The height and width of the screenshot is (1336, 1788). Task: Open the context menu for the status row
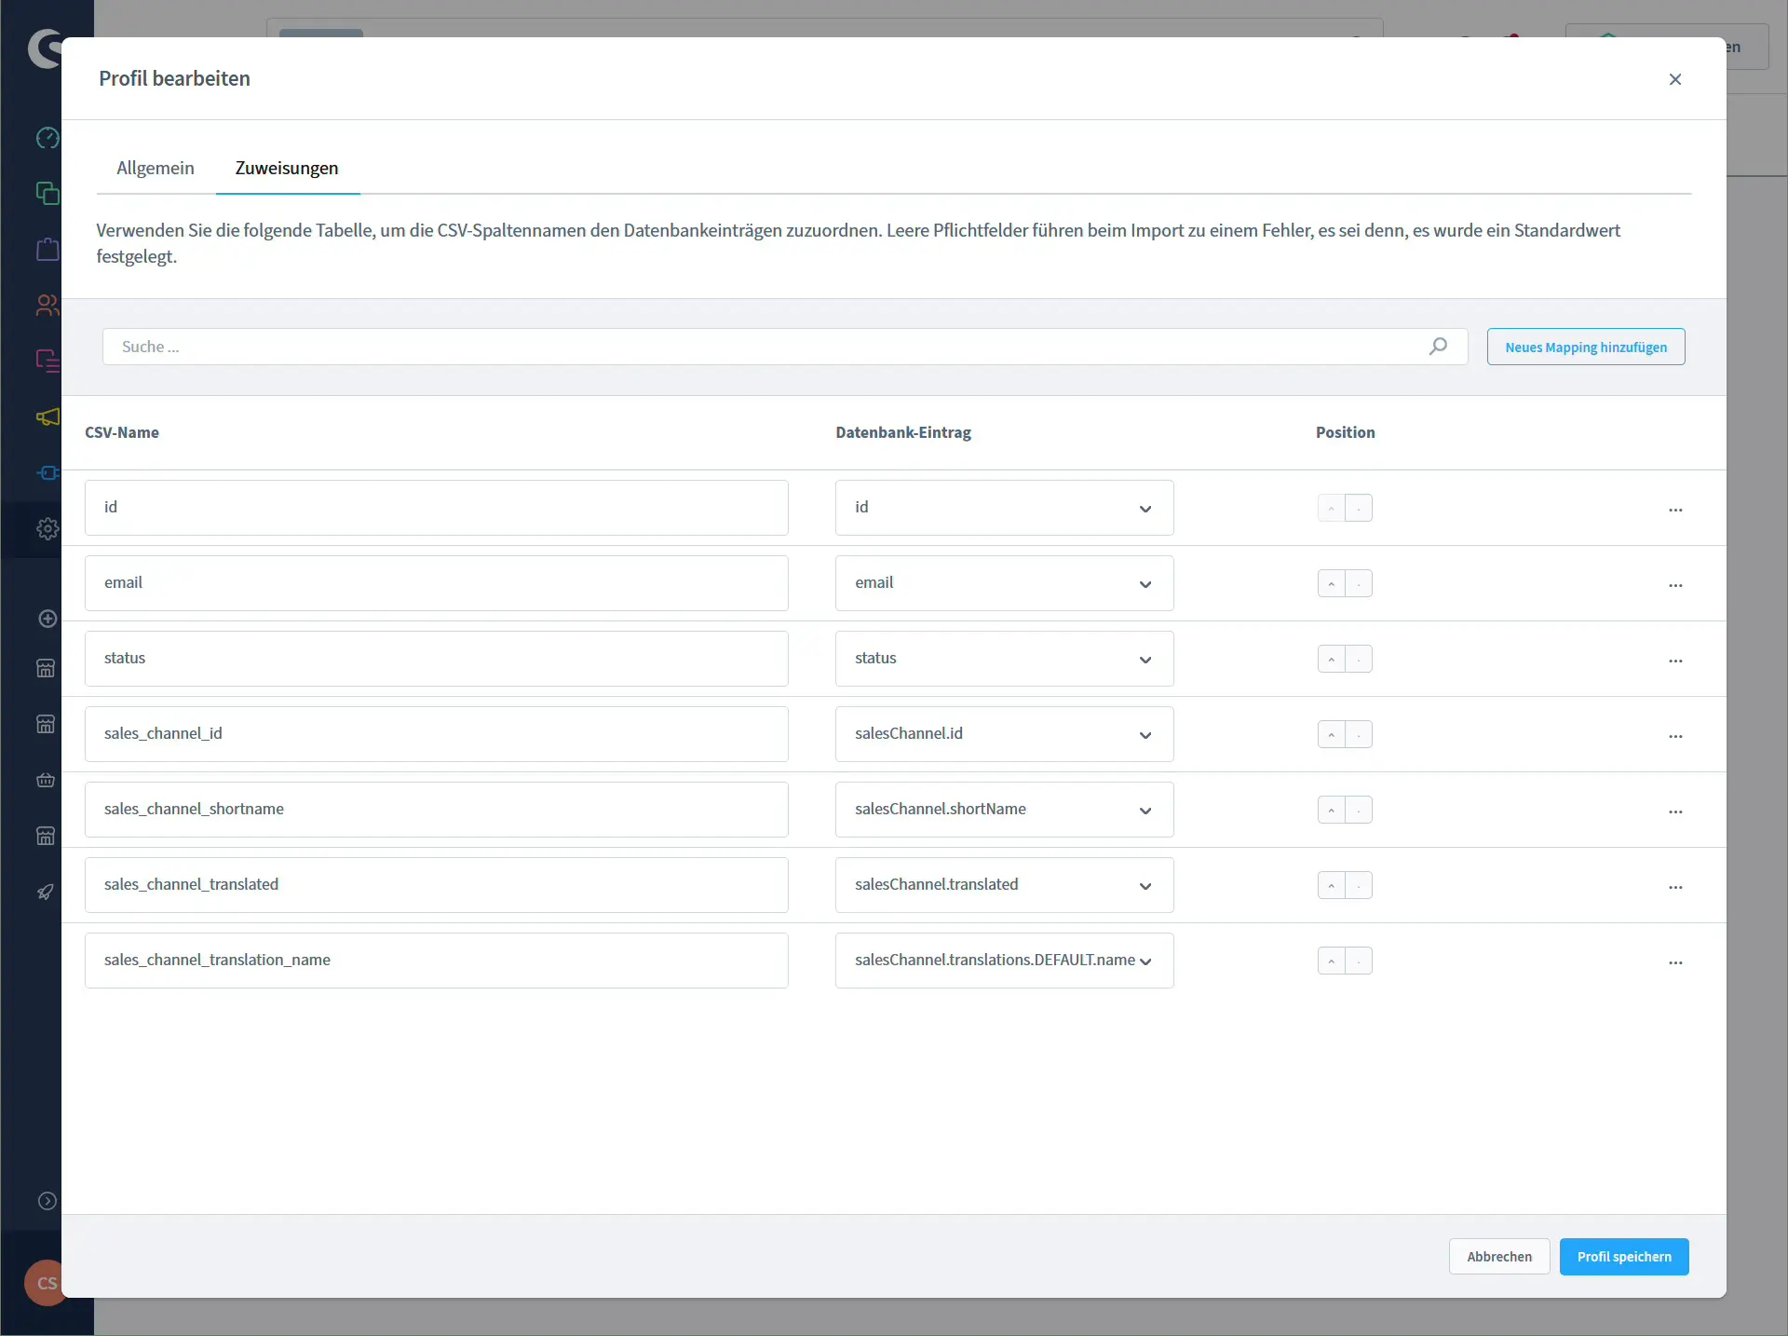point(1676,661)
